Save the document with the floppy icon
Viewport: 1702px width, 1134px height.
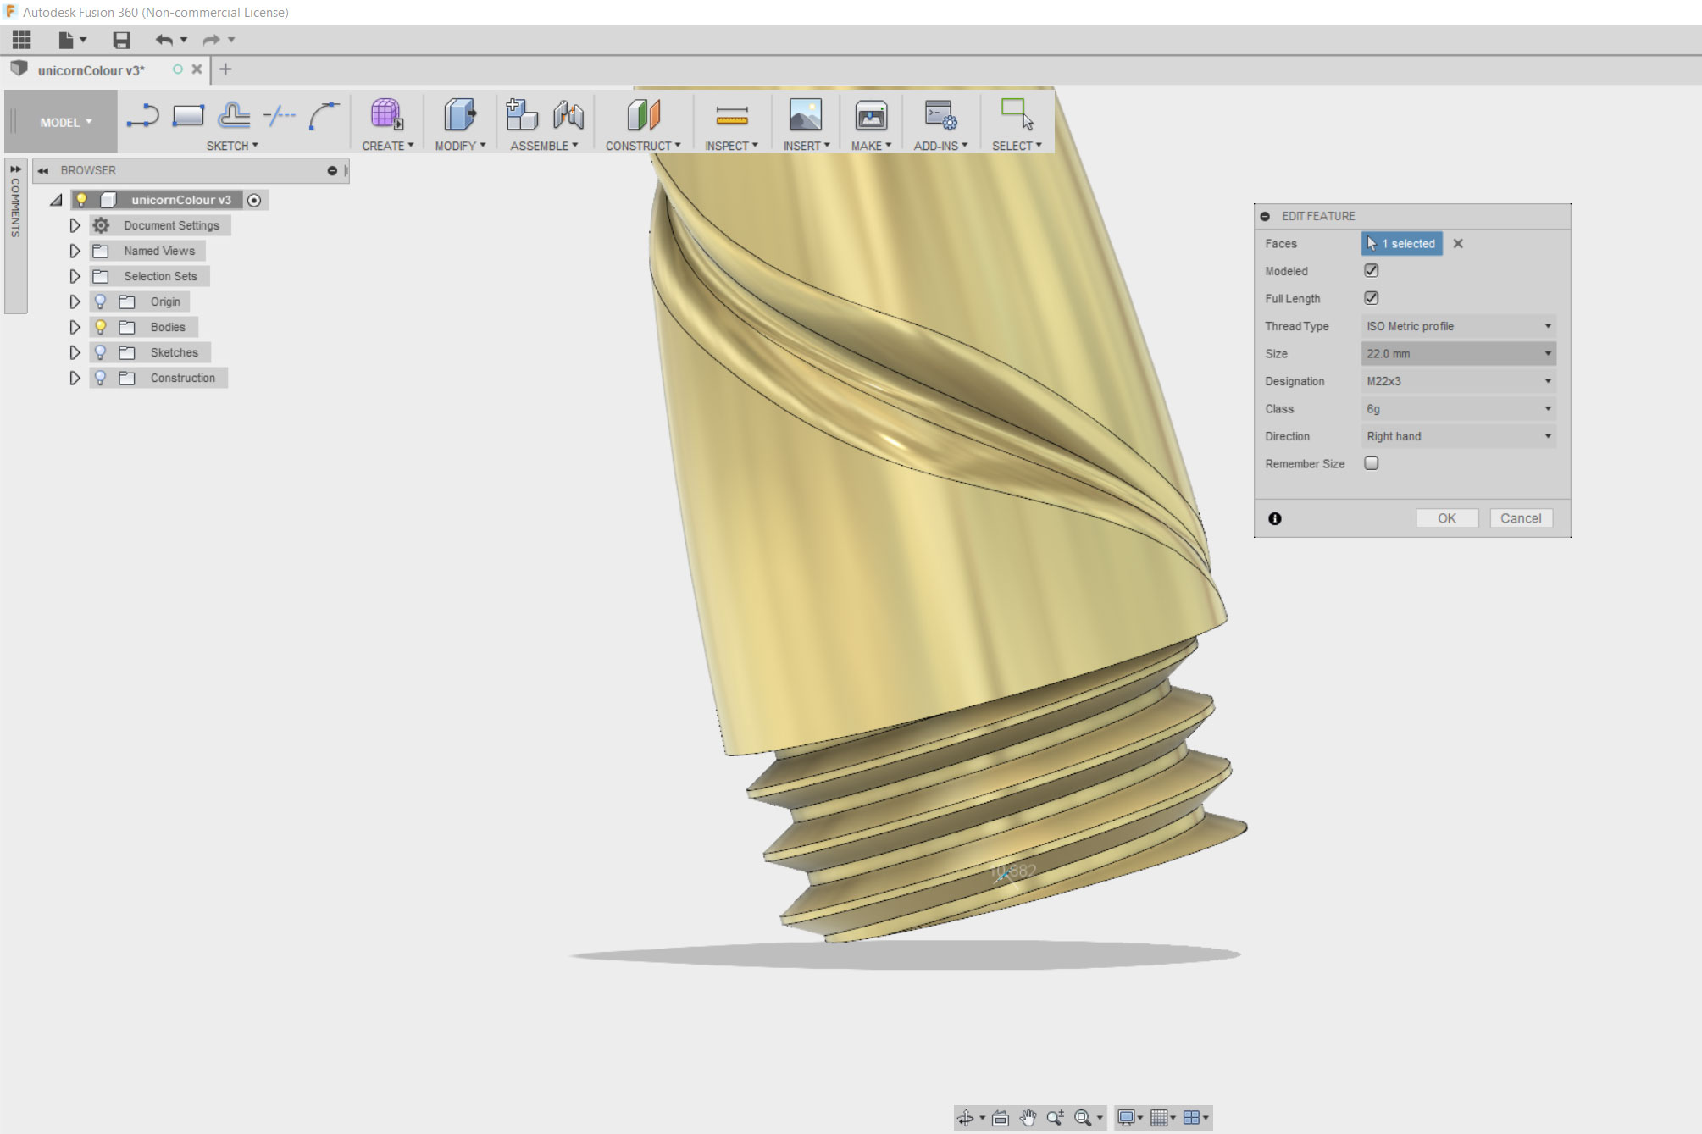pos(121,40)
